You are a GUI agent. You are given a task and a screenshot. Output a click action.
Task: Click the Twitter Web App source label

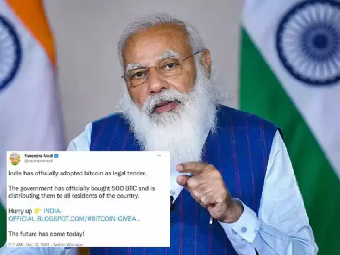pos(68,245)
